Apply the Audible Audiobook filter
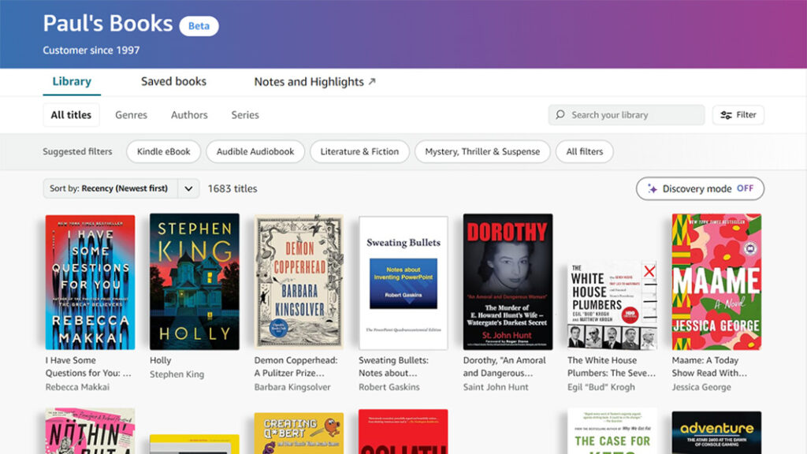This screenshot has height=454, width=807. 255,152
